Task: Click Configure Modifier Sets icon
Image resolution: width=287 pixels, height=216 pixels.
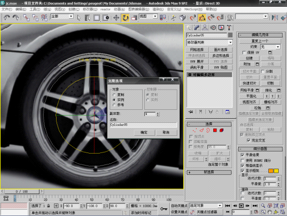Action: click(227, 112)
